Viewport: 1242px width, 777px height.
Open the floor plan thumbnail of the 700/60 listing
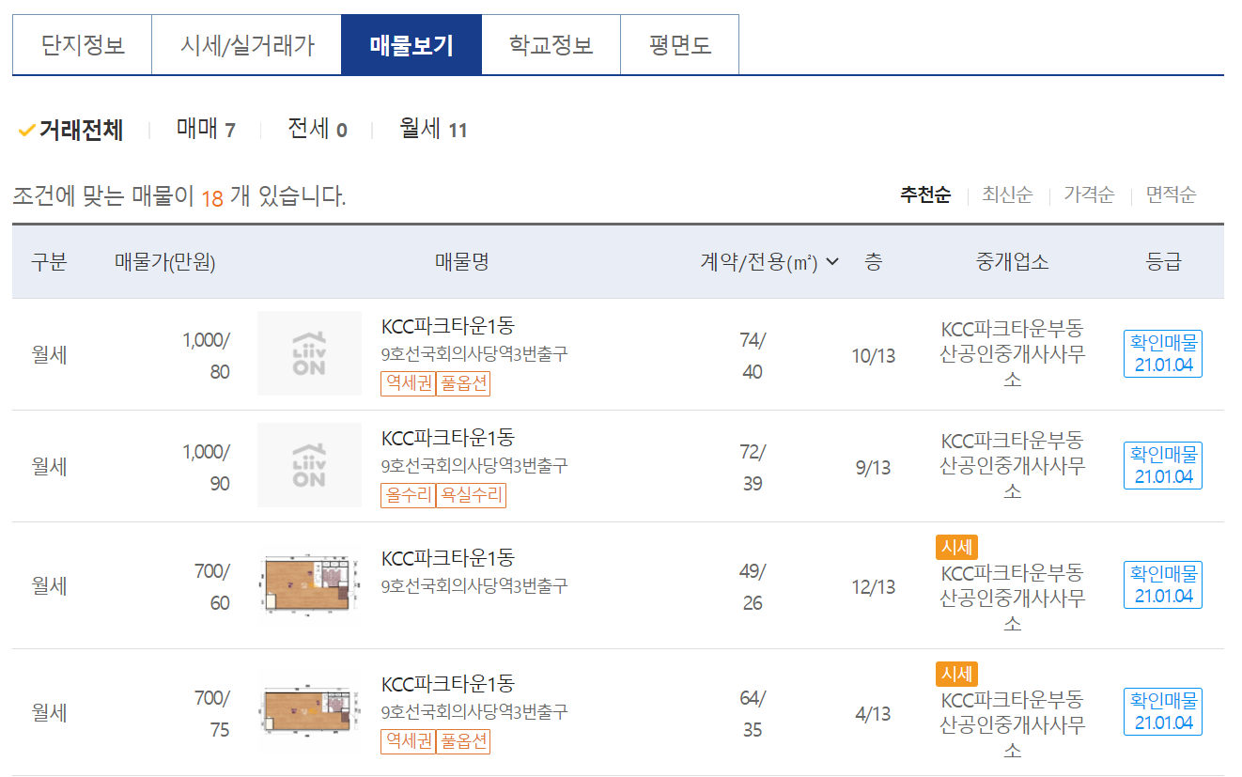(x=309, y=585)
